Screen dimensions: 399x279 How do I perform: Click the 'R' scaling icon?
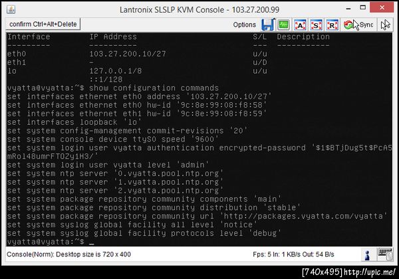coord(332,25)
